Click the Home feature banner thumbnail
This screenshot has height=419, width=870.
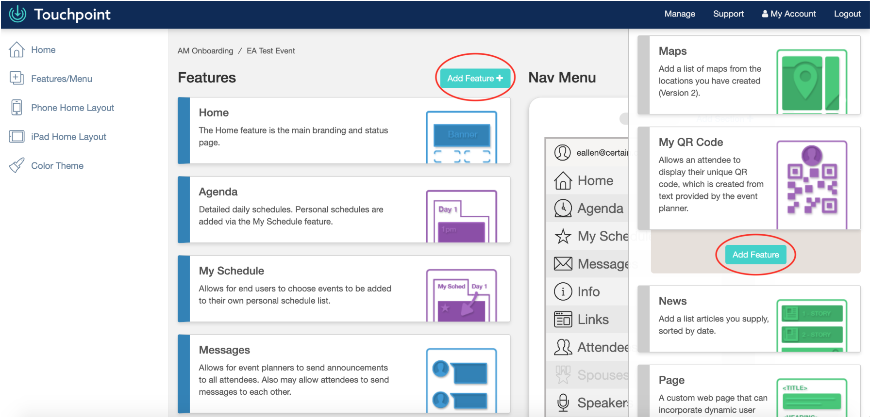pyautogui.click(x=461, y=137)
